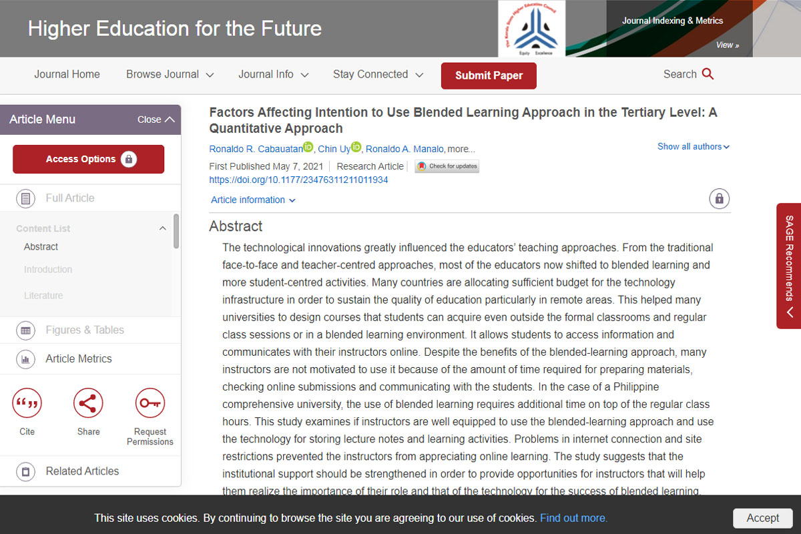Viewport: 801px width, 534px height.
Task: Click the Content List scrollbar
Action: pyautogui.click(x=176, y=231)
